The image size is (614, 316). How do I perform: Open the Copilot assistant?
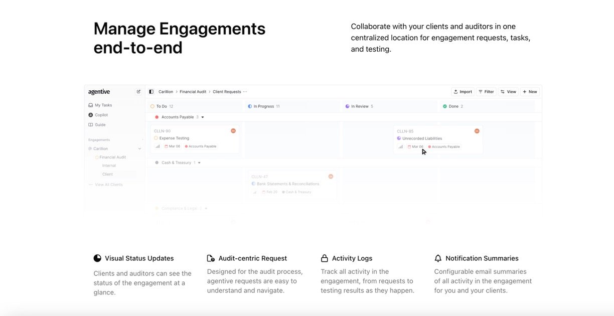pos(101,115)
